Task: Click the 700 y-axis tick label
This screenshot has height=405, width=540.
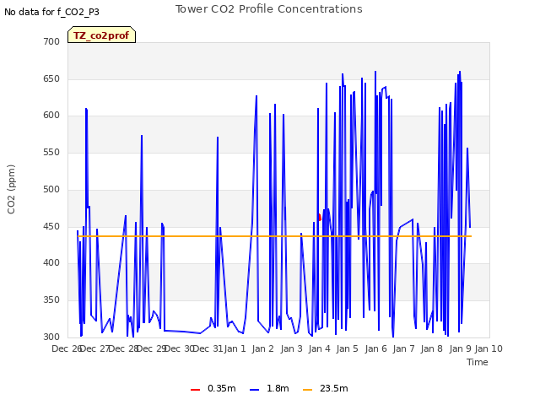Action: point(51,41)
